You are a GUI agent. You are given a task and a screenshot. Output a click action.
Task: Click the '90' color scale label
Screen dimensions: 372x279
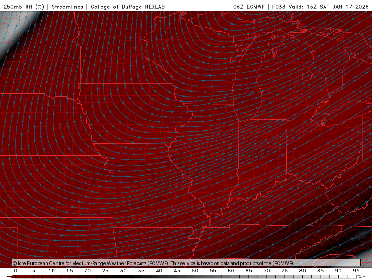[338, 271]
